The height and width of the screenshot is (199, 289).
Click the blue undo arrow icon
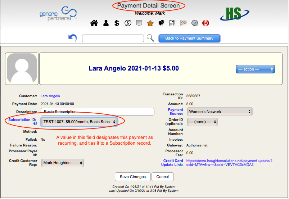(x=72, y=38)
